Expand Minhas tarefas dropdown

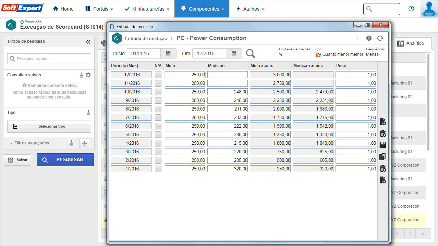(x=147, y=9)
